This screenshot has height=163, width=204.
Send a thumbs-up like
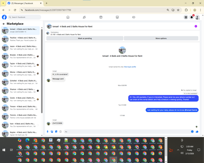197,132
